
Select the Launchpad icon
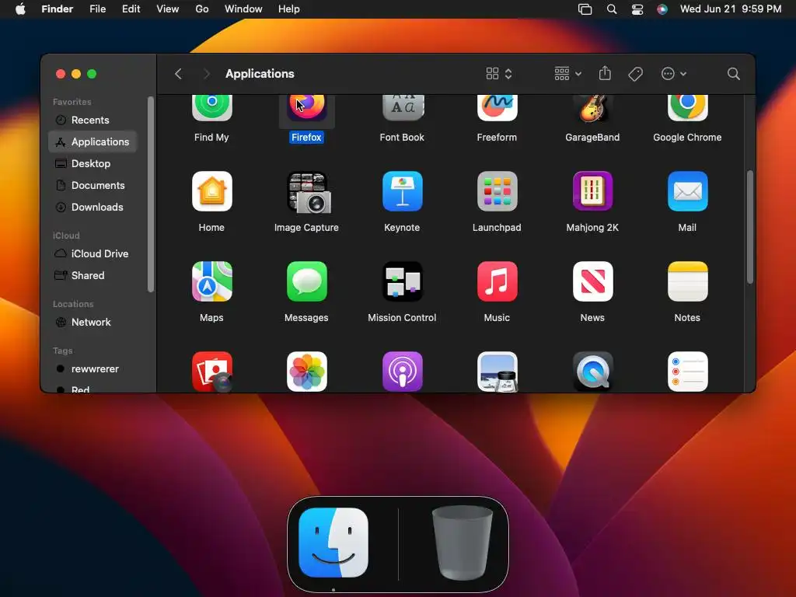tap(497, 191)
